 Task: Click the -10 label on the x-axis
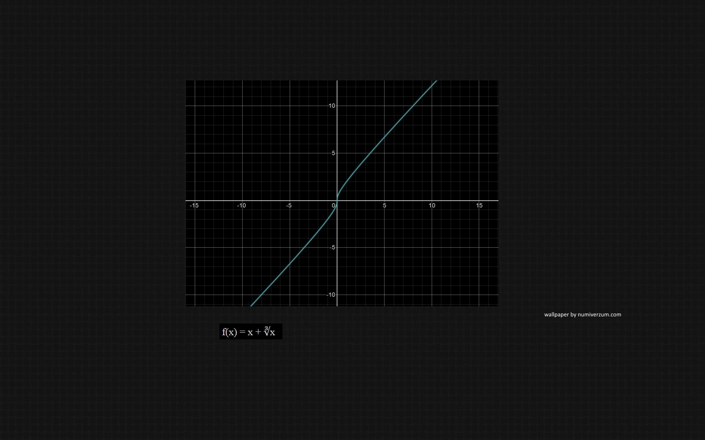(x=241, y=205)
